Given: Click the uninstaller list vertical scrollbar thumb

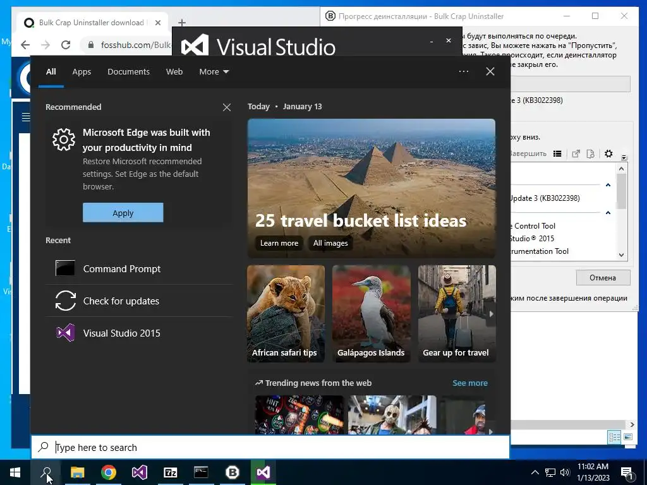Looking at the screenshot, I should 622,191.
